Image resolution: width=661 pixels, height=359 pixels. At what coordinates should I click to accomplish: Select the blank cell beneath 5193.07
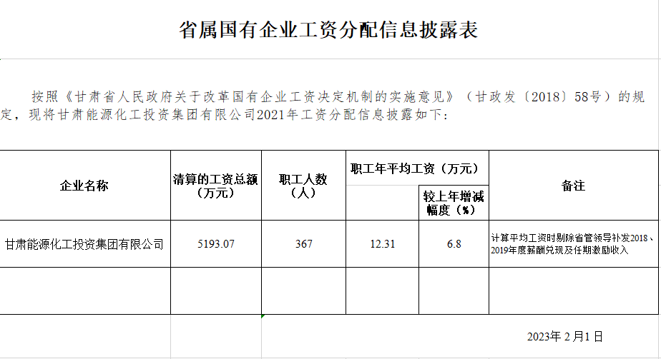pyautogui.click(x=215, y=290)
